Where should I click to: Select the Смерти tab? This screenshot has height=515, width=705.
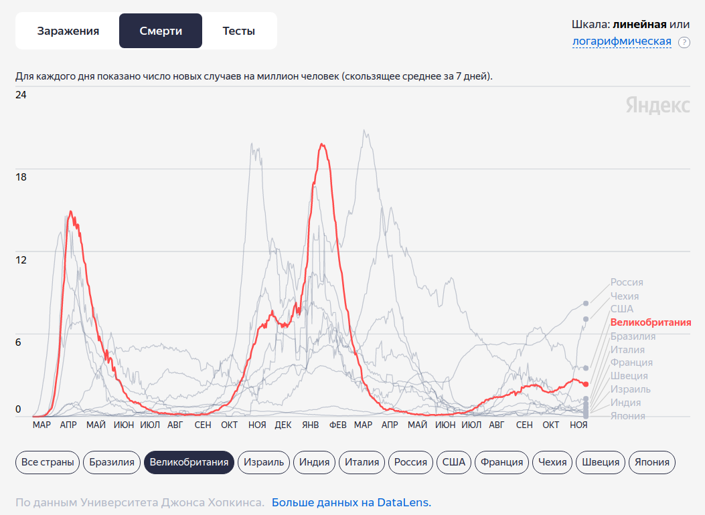[161, 31]
